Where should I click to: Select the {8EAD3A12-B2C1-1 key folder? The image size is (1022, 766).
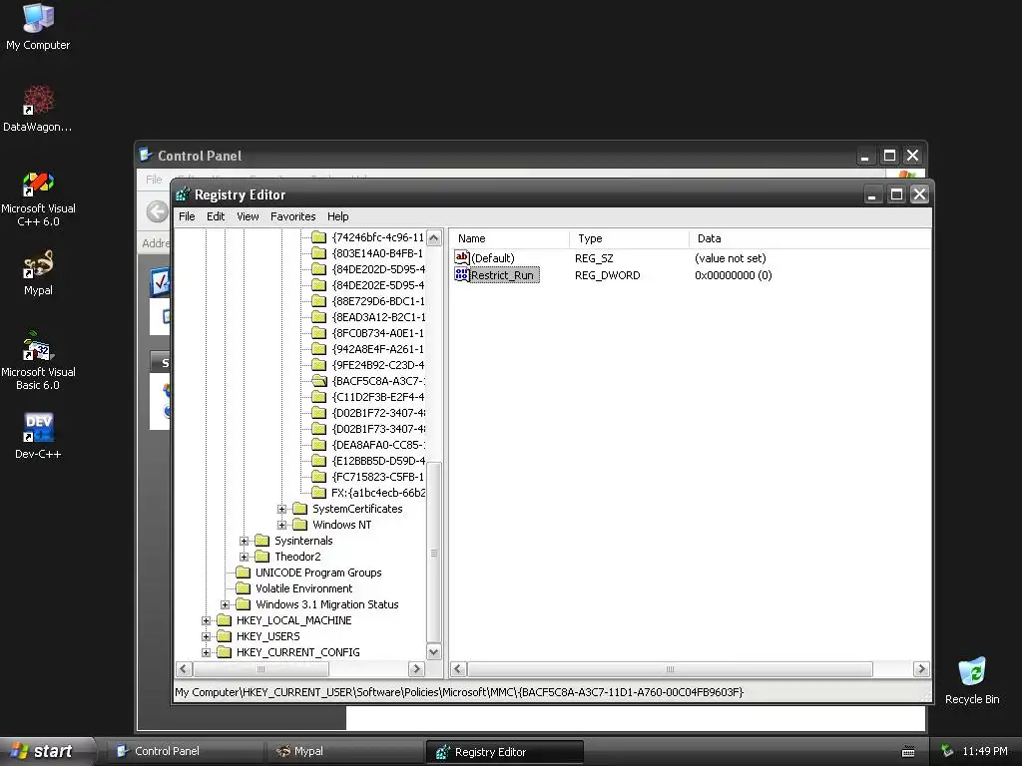pos(318,317)
